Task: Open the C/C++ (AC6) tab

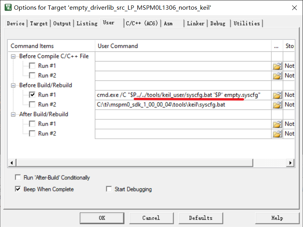Action: coord(142,24)
